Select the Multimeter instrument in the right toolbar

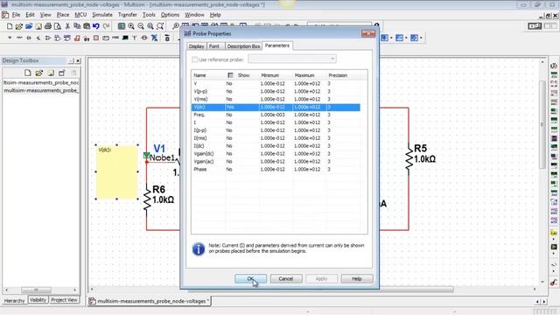(554, 66)
